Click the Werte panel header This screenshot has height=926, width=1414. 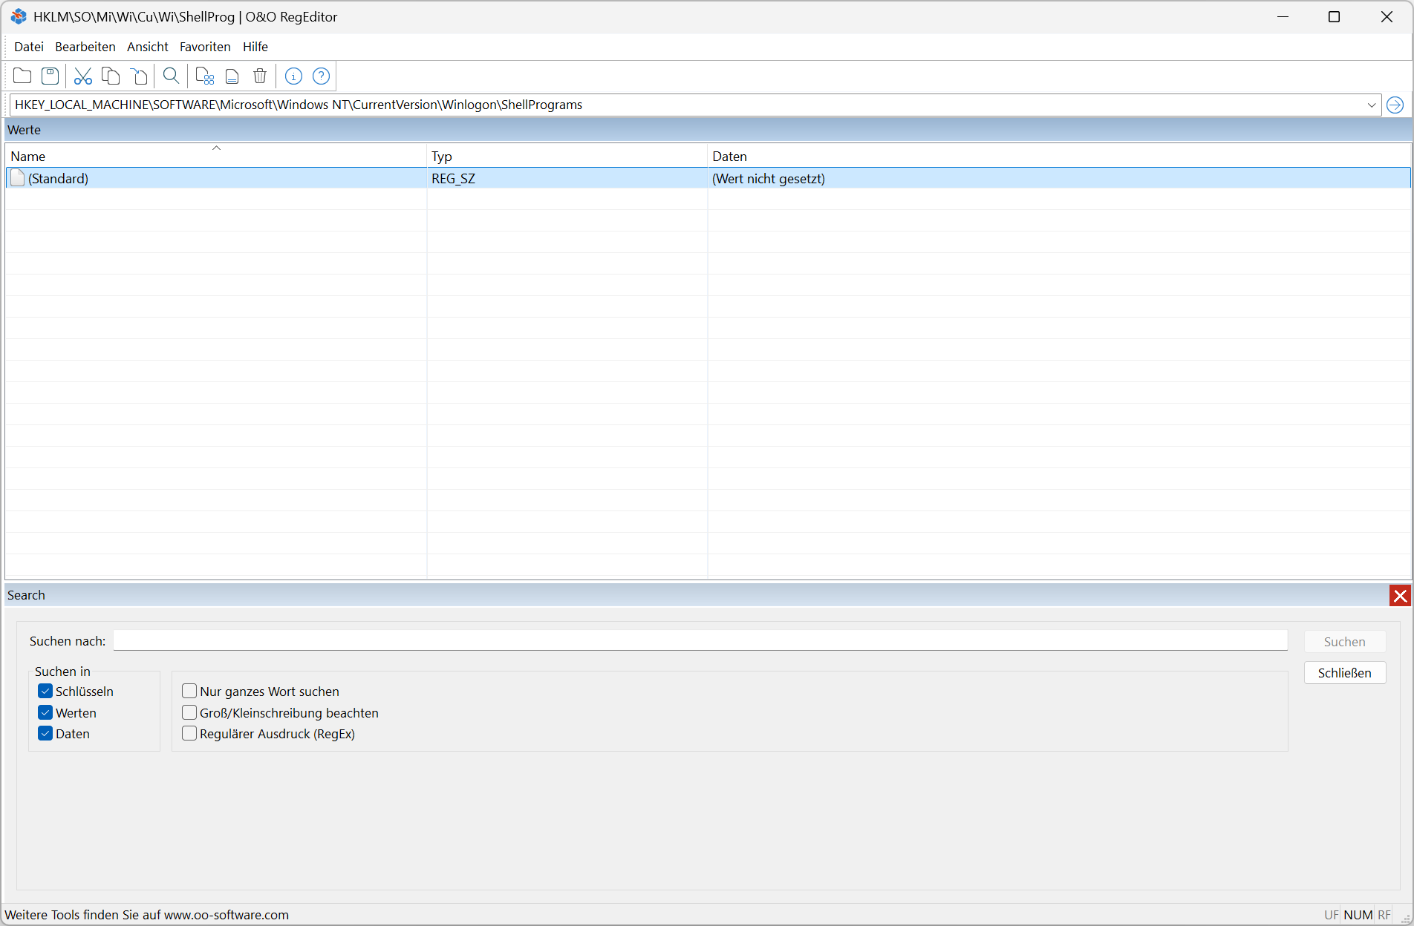(708, 130)
